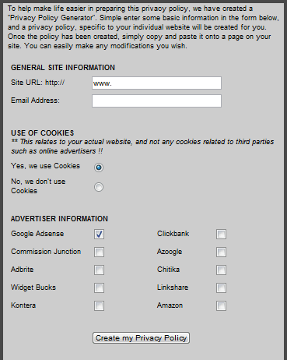Check the Commission Junction checkbox
Screen dimensions: 287x360
click(x=99, y=252)
